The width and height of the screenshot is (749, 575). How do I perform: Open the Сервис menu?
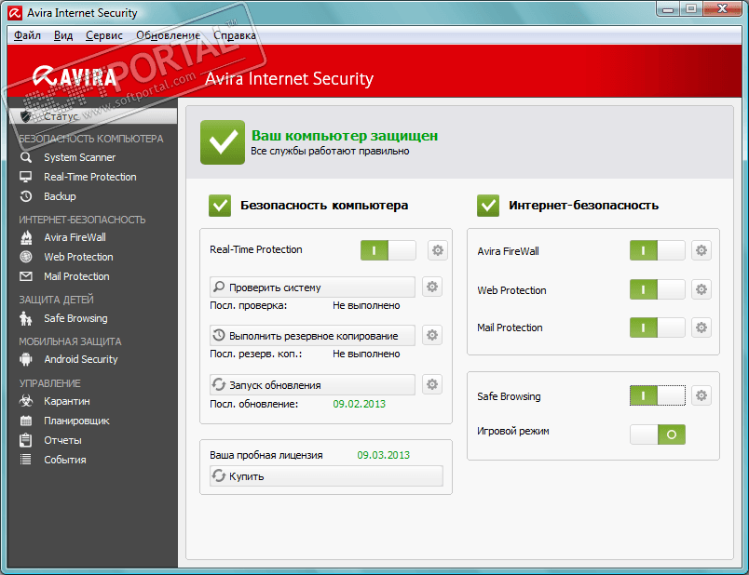(x=104, y=35)
